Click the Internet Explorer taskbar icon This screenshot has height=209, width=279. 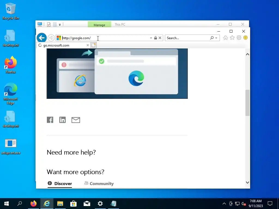(x=47, y=204)
